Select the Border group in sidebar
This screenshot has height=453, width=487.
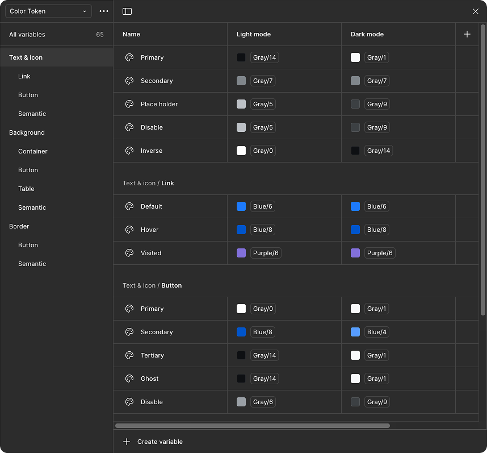click(19, 226)
